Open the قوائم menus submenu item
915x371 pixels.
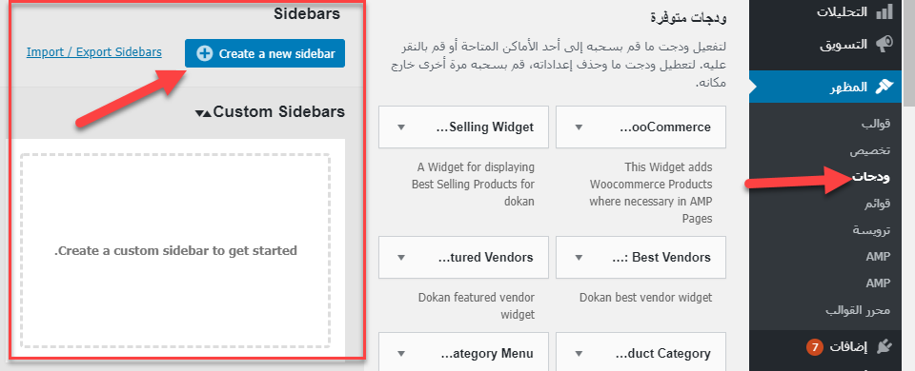pos(878,204)
